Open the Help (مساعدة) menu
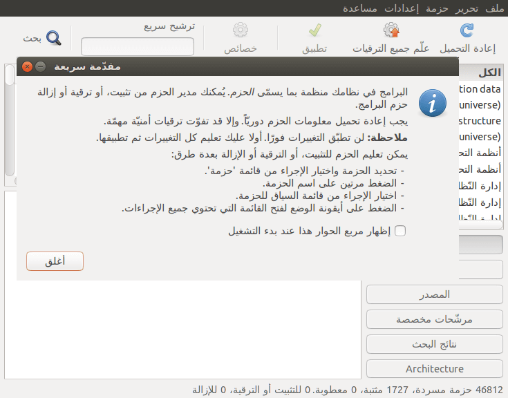 [x=360, y=8]
